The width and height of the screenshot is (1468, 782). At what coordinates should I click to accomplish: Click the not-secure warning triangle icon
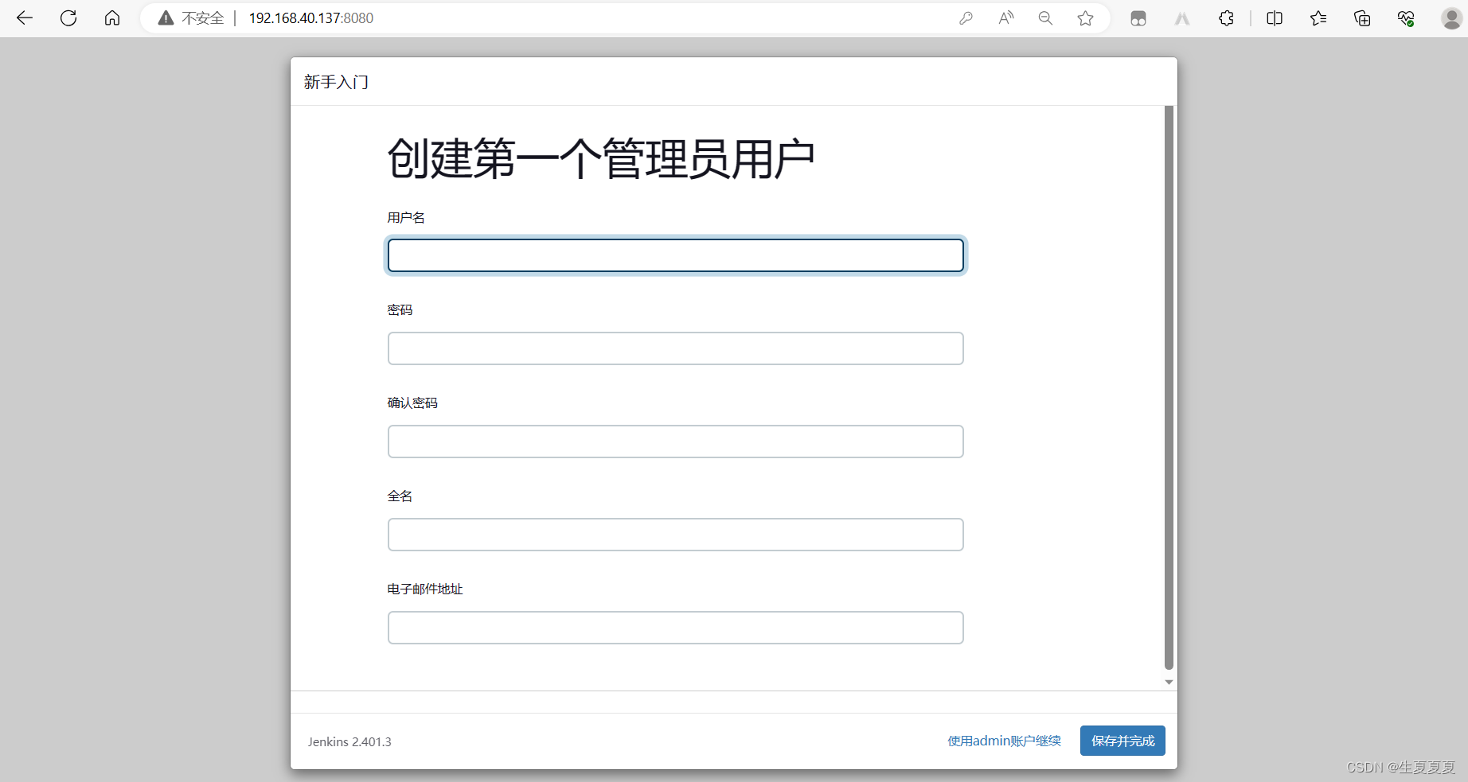click(x=166, y=18)
